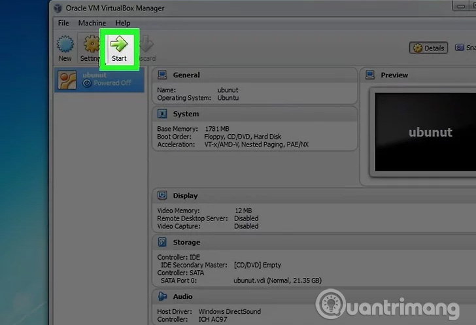Open the Machine menu
Screen dimensions: 476x325
(x=92, y=23)
